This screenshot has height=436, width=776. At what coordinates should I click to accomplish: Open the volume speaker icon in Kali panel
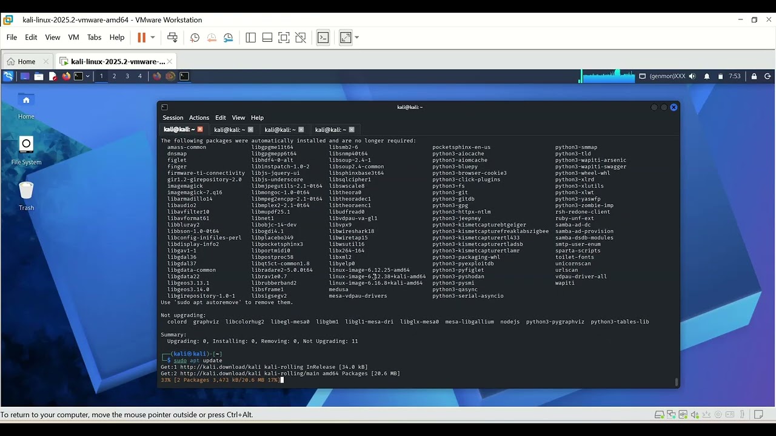[x=692, y=76]
